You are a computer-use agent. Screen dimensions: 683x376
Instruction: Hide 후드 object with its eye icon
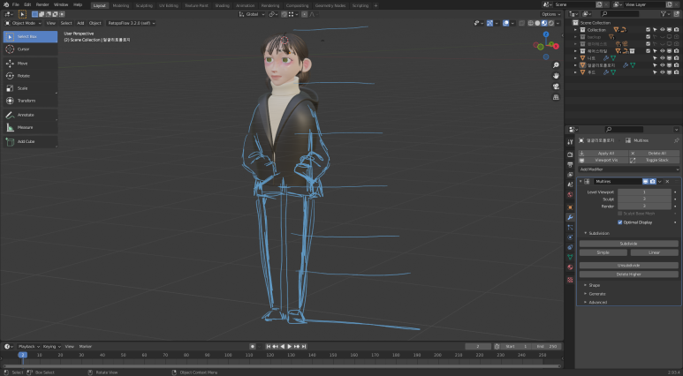[662, 72]
